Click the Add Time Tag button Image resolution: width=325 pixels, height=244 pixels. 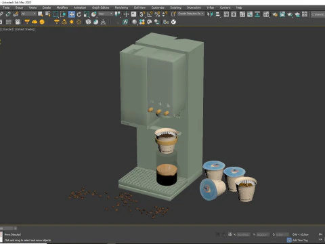(x=300, y=240)
